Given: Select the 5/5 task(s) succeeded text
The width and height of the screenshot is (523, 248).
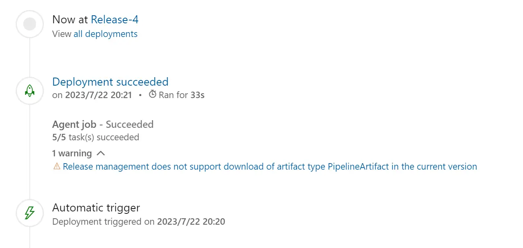Looking at the screenshot, I should (x=96, y=137).
